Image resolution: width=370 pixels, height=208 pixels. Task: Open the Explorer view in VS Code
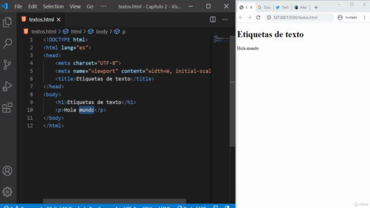(8, 22)
